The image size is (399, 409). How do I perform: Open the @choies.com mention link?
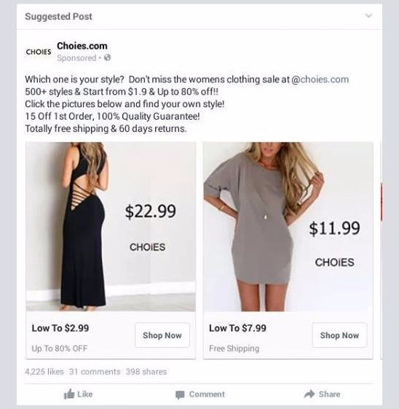pos(320,79)
